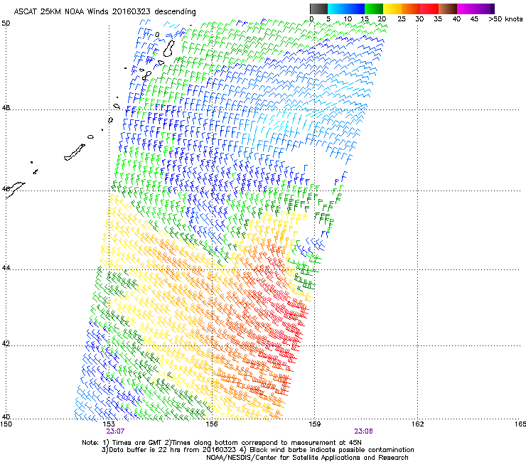
Task: Click the longitude label '153'
Action: (x=109, y=424)
